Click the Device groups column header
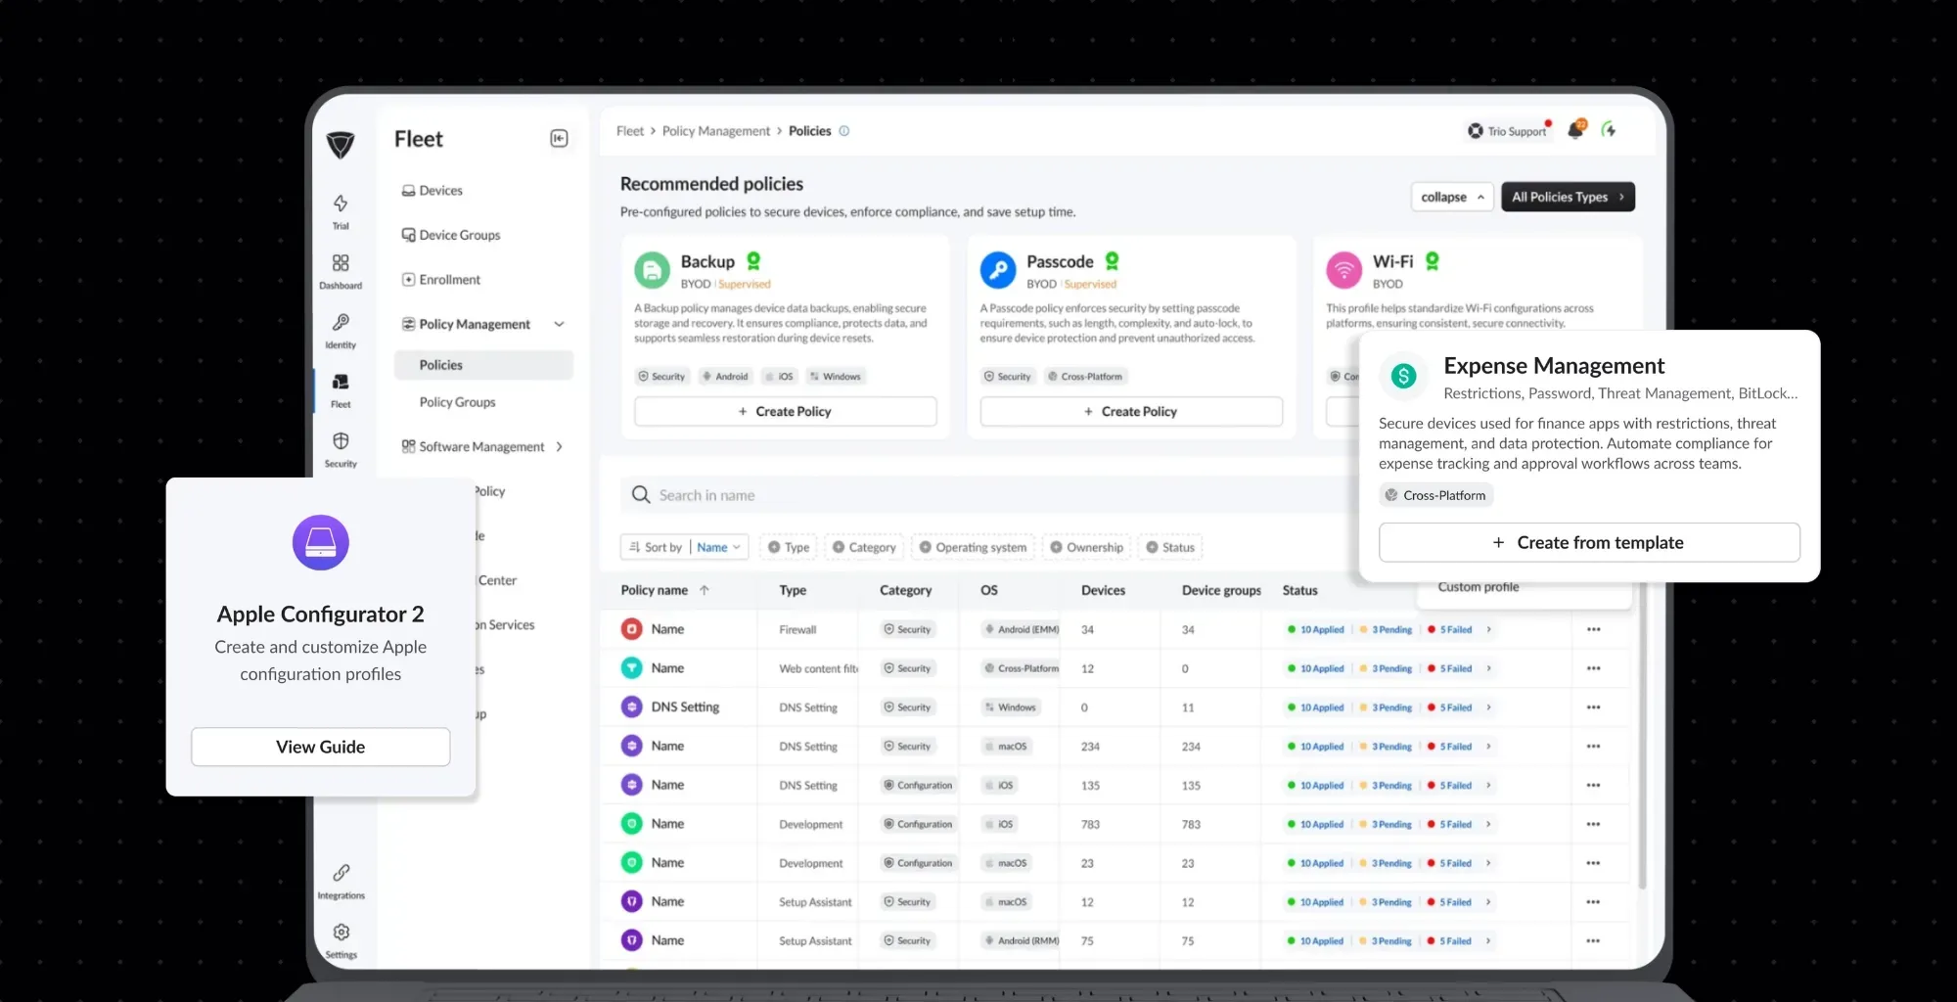This screenshot has height=1002, width=1957. tap(1221, 590)
